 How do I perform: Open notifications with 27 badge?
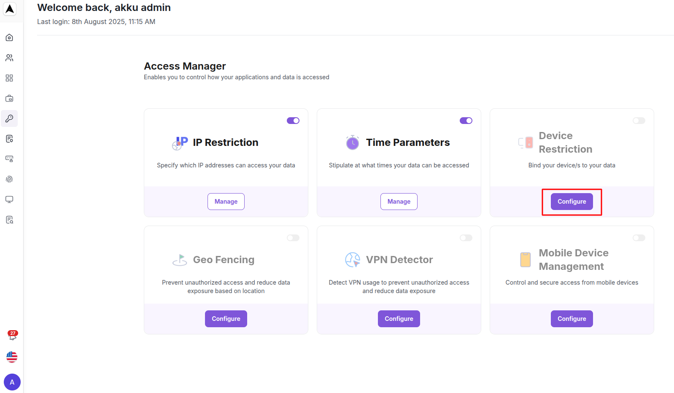click(x=12, y=335)
